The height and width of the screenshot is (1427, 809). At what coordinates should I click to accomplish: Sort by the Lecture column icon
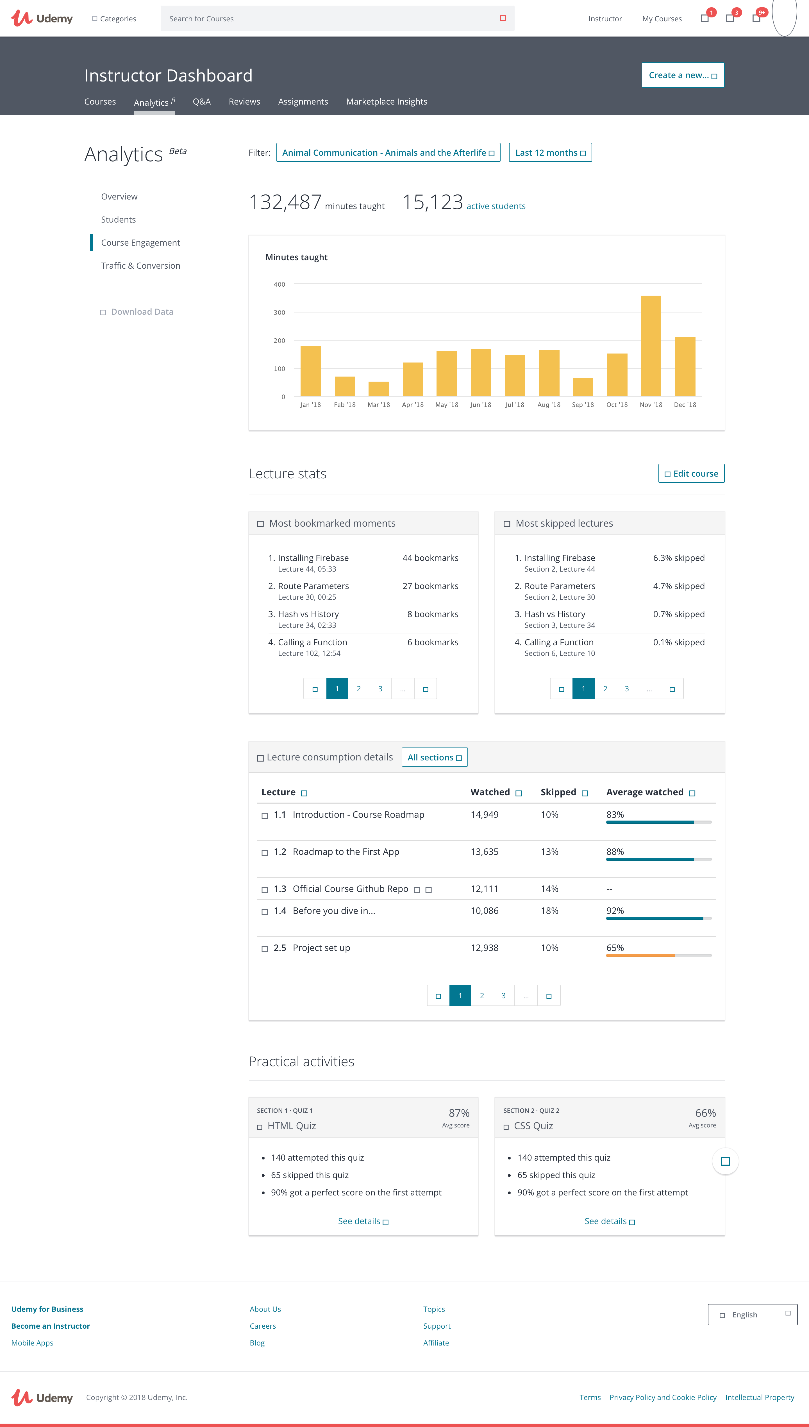pyautogui.click(x=304, y=793)
